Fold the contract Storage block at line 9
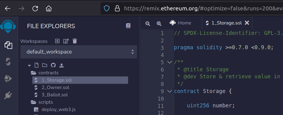Image resolution: width=283 pixels, height=115 pixels. [x=170, y=91]
